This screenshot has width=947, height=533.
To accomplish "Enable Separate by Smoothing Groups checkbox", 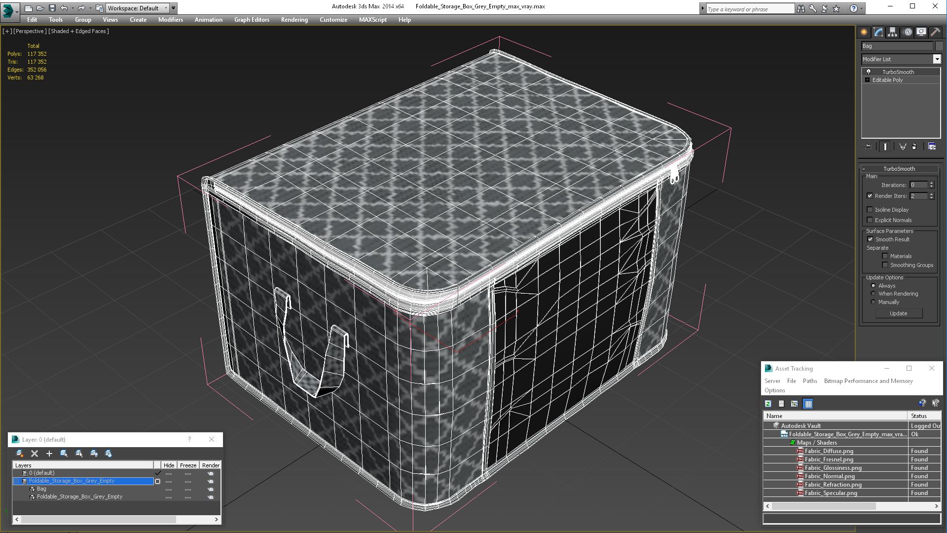I will click(x=885, y=265).
